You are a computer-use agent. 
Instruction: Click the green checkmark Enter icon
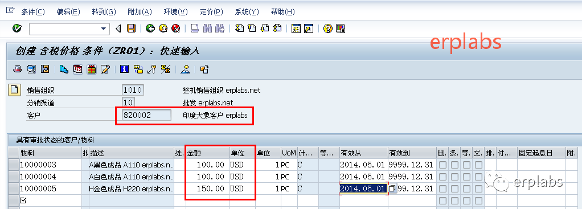17,28
